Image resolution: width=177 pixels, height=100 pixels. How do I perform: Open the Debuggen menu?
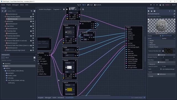click(x=15, y=5)
